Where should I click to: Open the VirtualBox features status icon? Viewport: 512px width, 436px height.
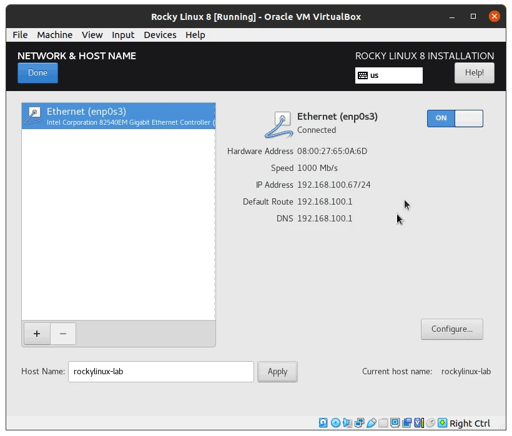[417, 423]
